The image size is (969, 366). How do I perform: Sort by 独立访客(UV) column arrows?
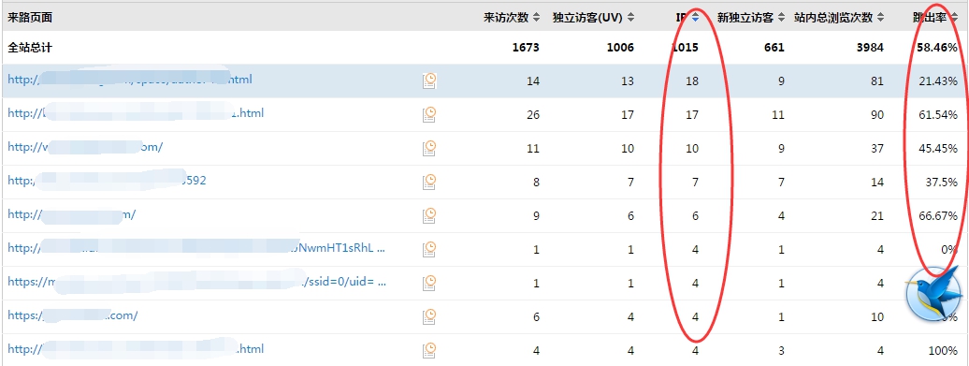point(630,17)
